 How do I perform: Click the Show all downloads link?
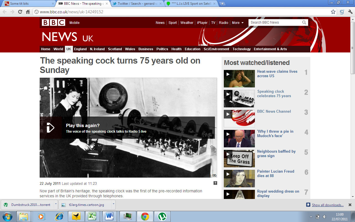click(x=328, y=205)
